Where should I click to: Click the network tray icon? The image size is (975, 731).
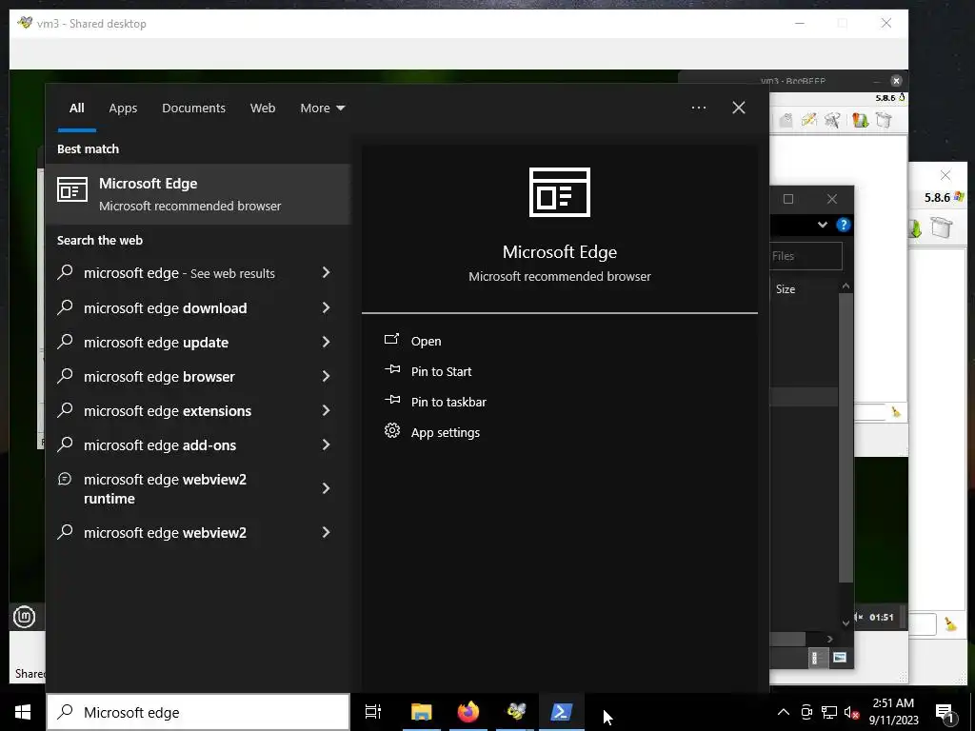829,712
